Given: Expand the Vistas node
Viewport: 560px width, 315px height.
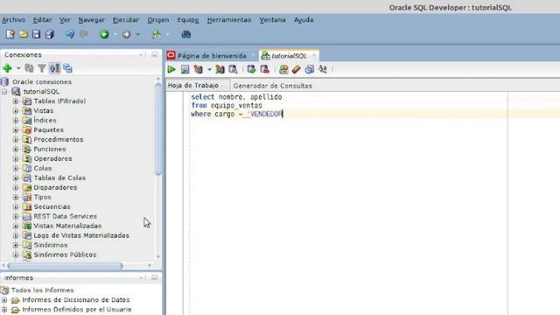Looking at the screenshot, I should click(16, 111).
